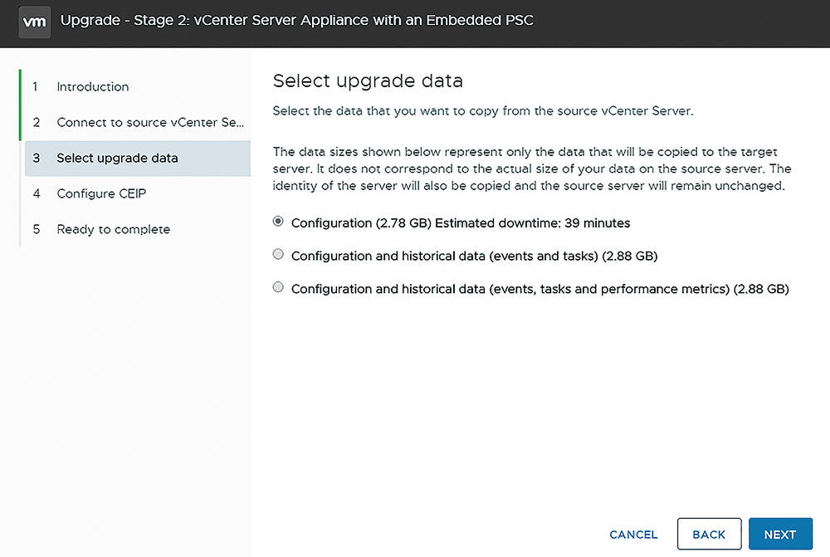Click the Select upgrade data heading
This screenshot has height=557, width=830.
coord(368,81)
